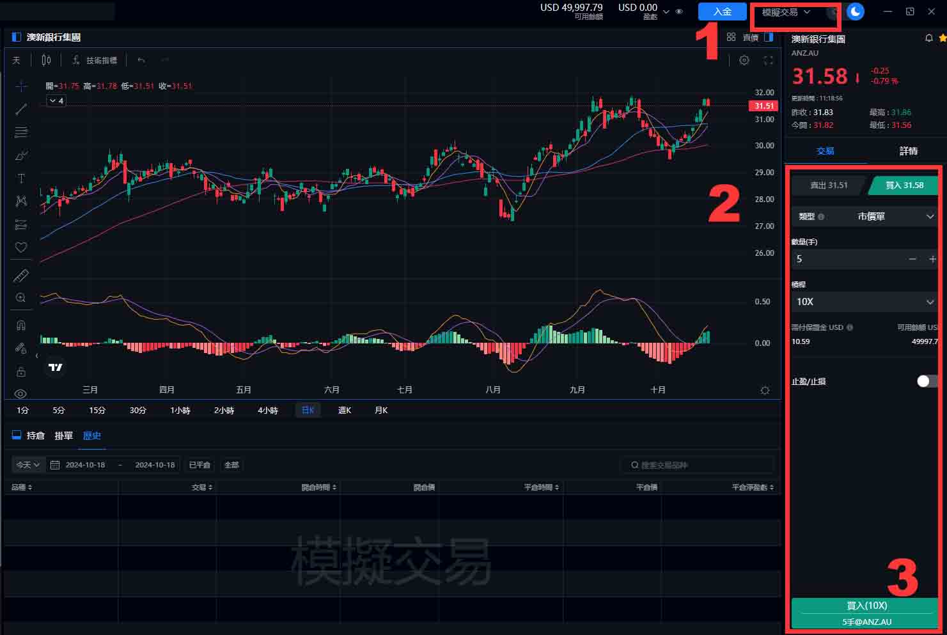Filter history by 已平倉
This screenshot has width=947, height=635.
coord(200,465)
